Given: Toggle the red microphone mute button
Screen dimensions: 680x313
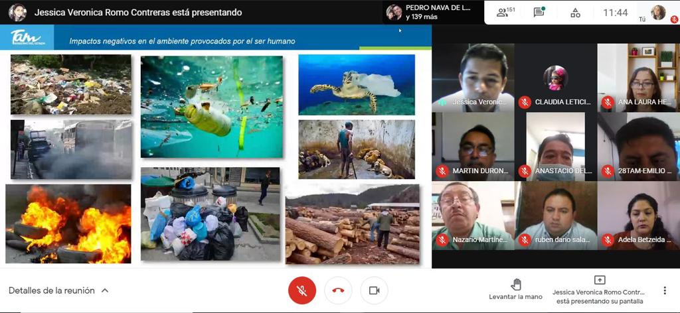Looking at the screenshot, I should (302, 290).
